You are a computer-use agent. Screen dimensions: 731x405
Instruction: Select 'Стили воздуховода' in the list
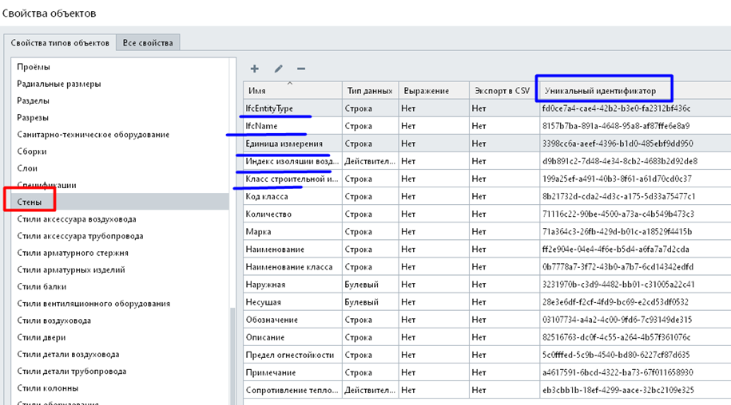click(x=120, y=320)
